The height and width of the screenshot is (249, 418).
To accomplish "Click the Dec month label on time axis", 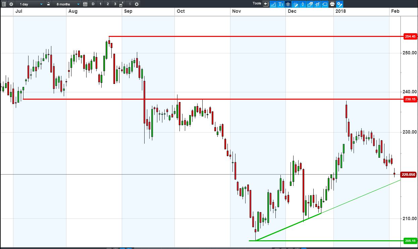I will click(292, 11).
